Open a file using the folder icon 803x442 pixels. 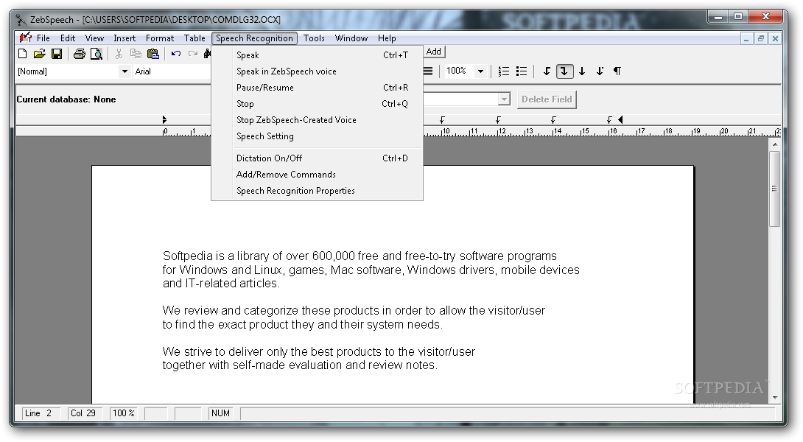(x=40, y=54)
